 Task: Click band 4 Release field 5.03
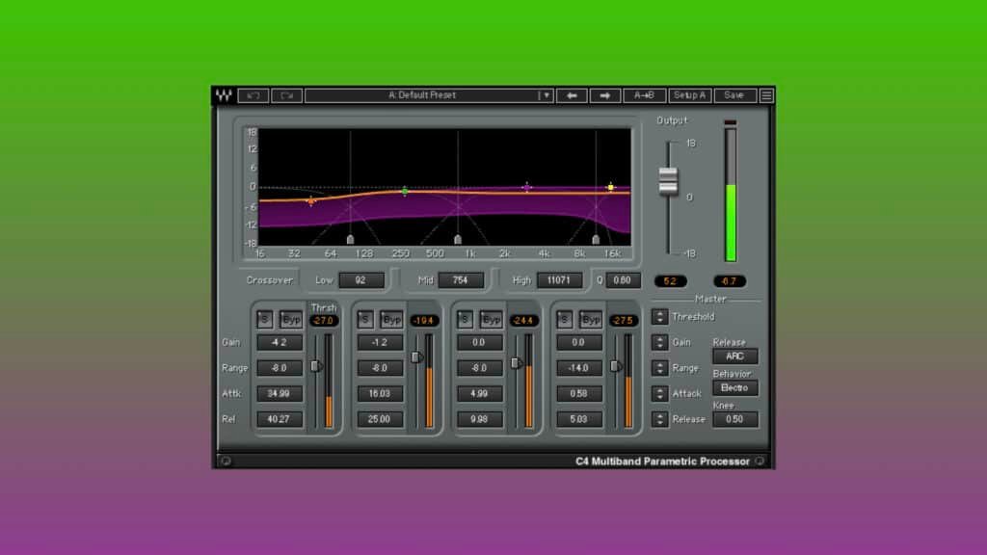point(579,419)
